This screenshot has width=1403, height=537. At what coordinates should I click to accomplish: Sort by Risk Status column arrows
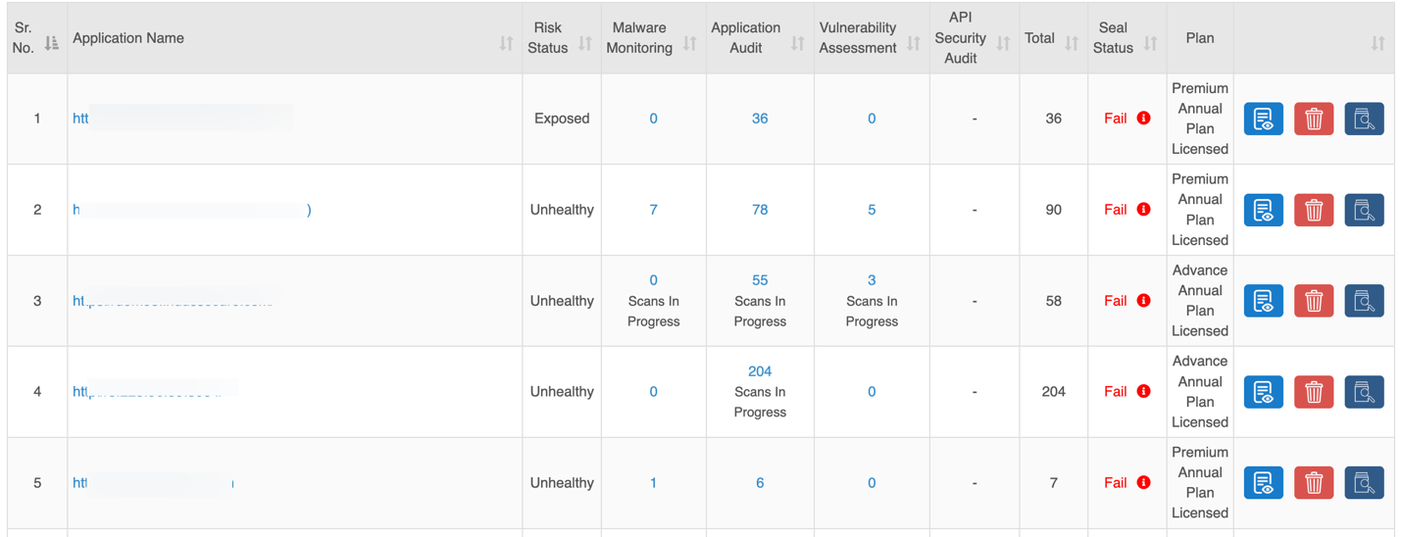click(585, 43)
